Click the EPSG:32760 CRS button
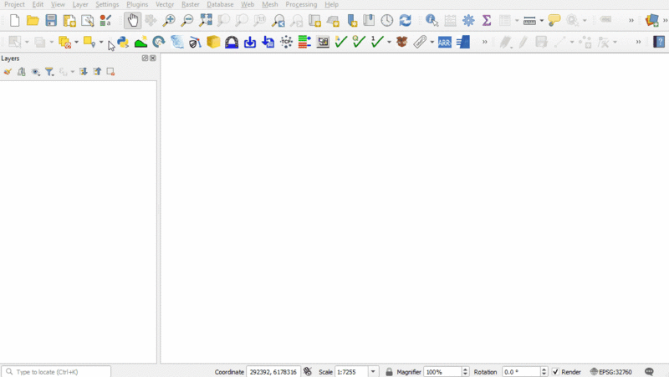The image size is (669, 377). point(611,372)
